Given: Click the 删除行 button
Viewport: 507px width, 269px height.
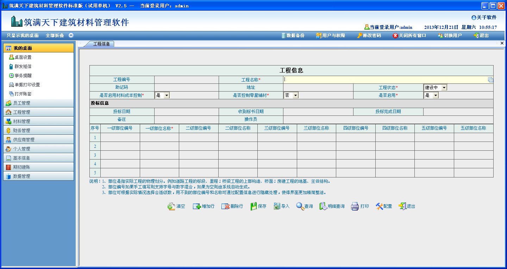Looking at the screenshot, I should pyautogui.click(x=232, y=206).
